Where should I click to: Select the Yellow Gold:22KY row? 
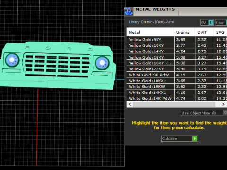pos(177,69)
